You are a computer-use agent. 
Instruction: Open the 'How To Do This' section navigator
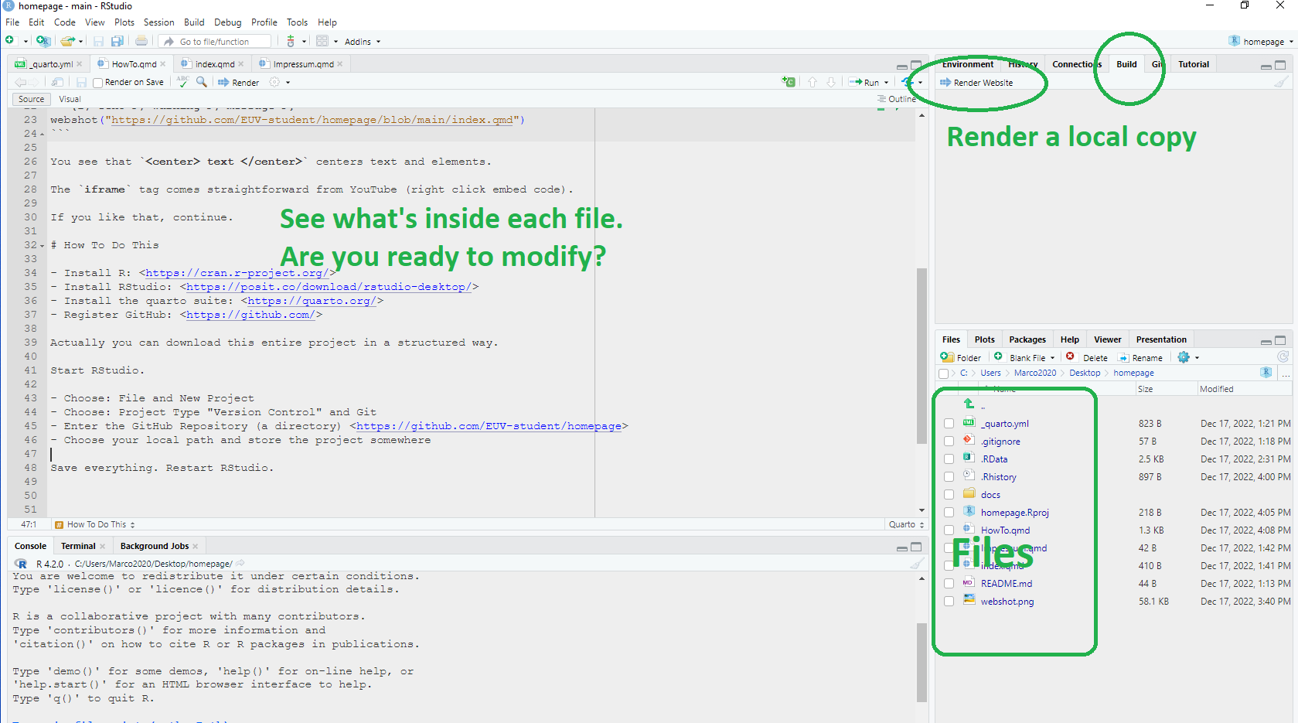click(94, 524)
